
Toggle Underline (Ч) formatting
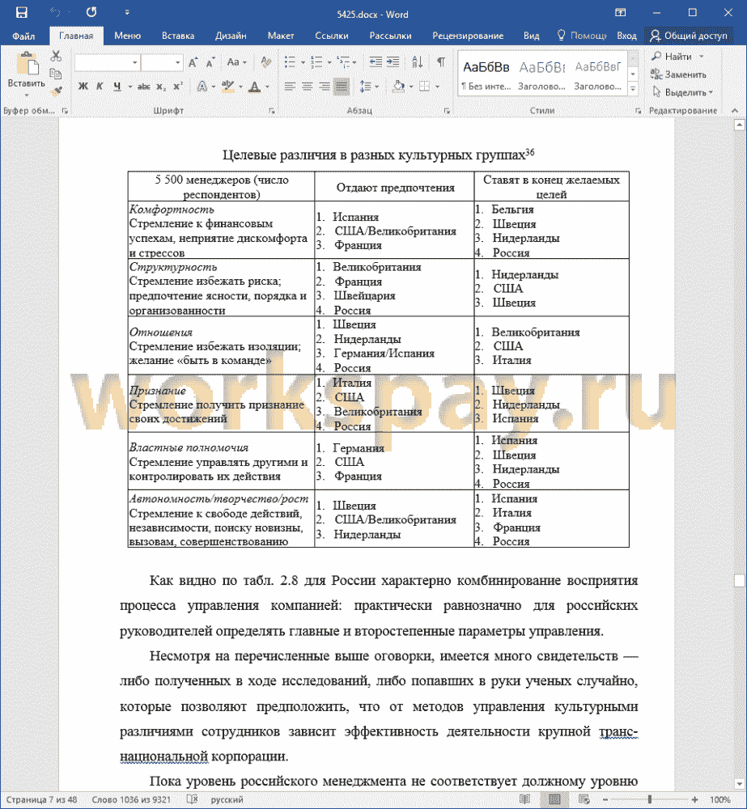pos(117,87)
